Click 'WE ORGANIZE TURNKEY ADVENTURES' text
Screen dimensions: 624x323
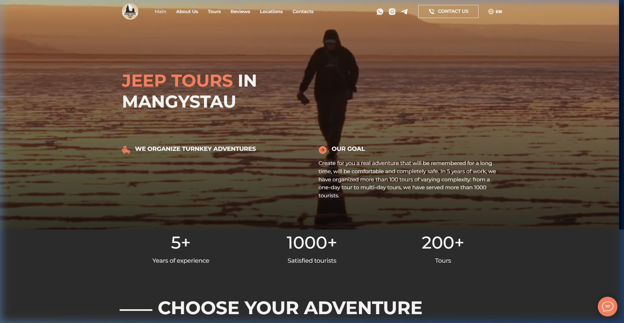195,149
